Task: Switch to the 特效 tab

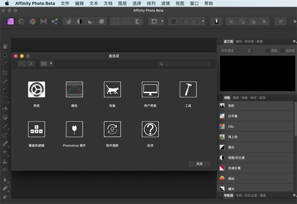Action: [x=245, y=98]
